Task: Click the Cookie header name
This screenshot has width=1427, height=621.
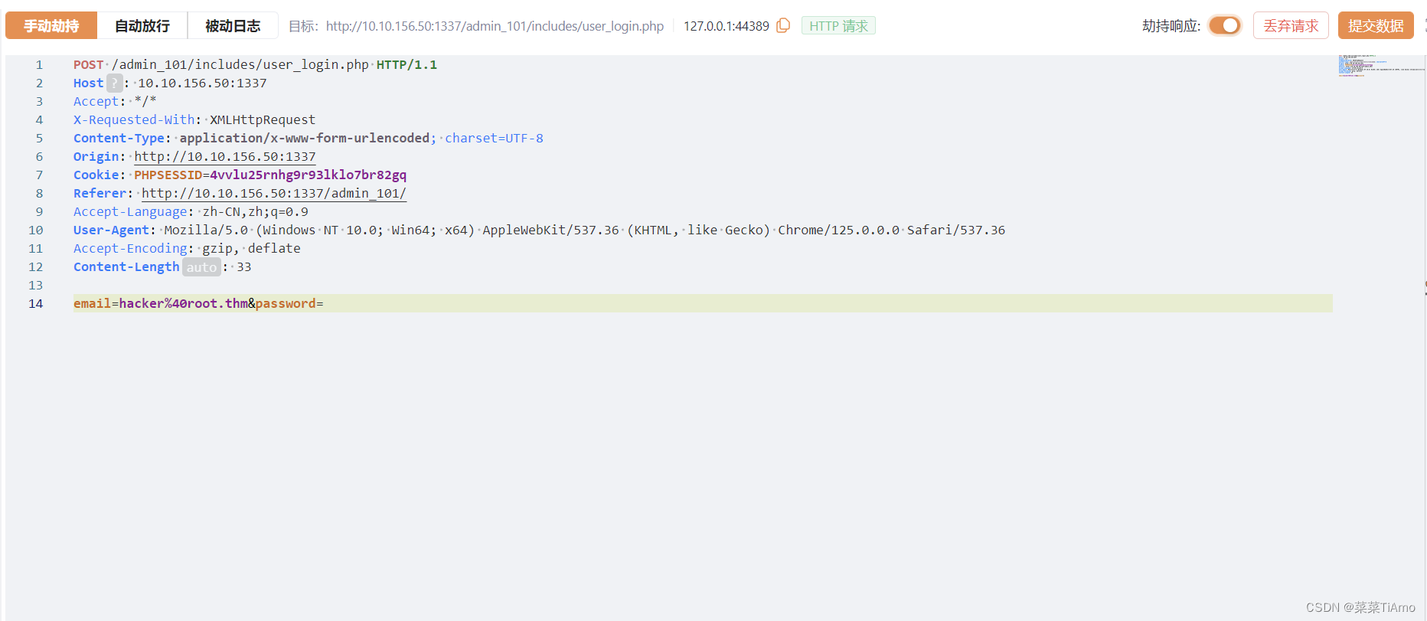Action: pyautogui.click(x=96, y=175)
